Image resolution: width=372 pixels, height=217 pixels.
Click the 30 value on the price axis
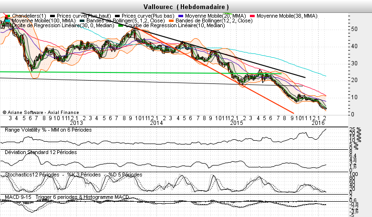coord(354,63)
